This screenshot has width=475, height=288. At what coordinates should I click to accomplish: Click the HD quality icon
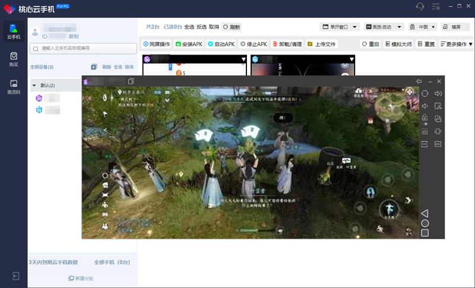coord(438,144)
